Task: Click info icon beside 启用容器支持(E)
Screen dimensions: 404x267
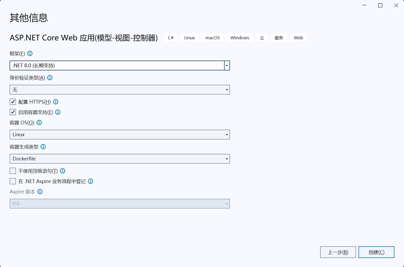Action: point(58,112)
